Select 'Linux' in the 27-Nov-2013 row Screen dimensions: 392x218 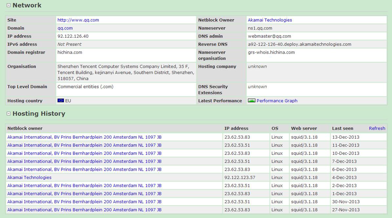(x=277, y=210)
